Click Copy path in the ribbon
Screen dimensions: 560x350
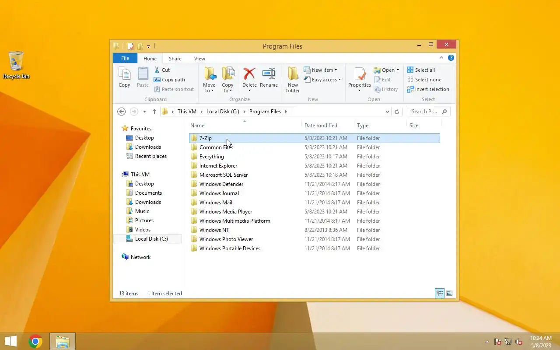click(x=169, y=80)
